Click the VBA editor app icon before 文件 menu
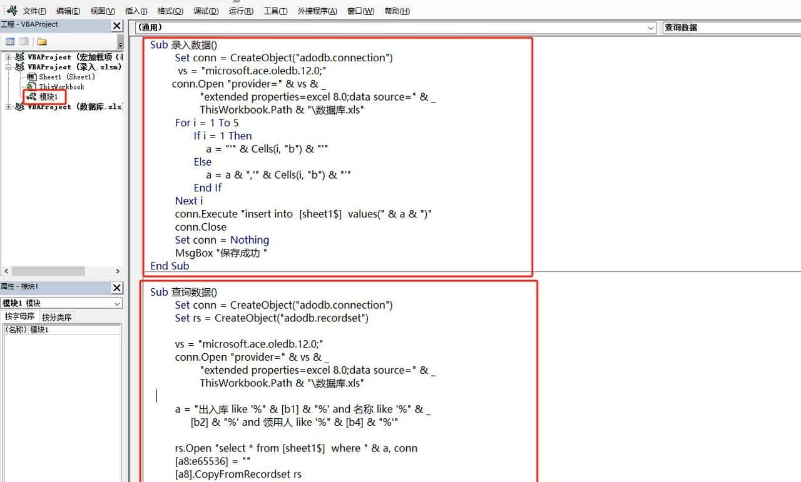This screenshot has width=801, height=482. [11, 11]
